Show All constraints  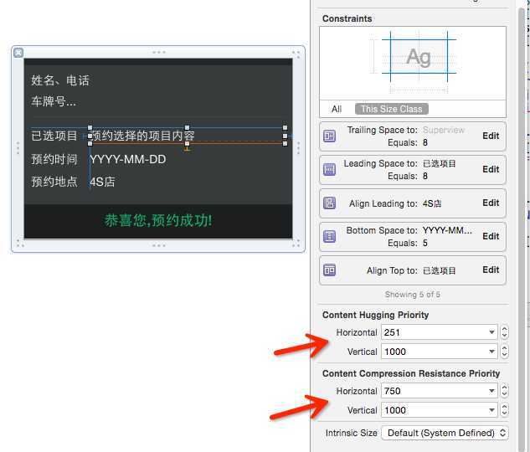coord(337,109)
